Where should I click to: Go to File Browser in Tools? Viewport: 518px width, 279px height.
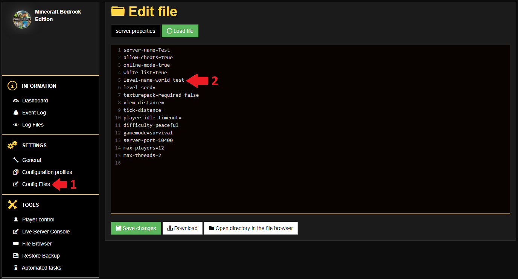(x=37, y=244)
